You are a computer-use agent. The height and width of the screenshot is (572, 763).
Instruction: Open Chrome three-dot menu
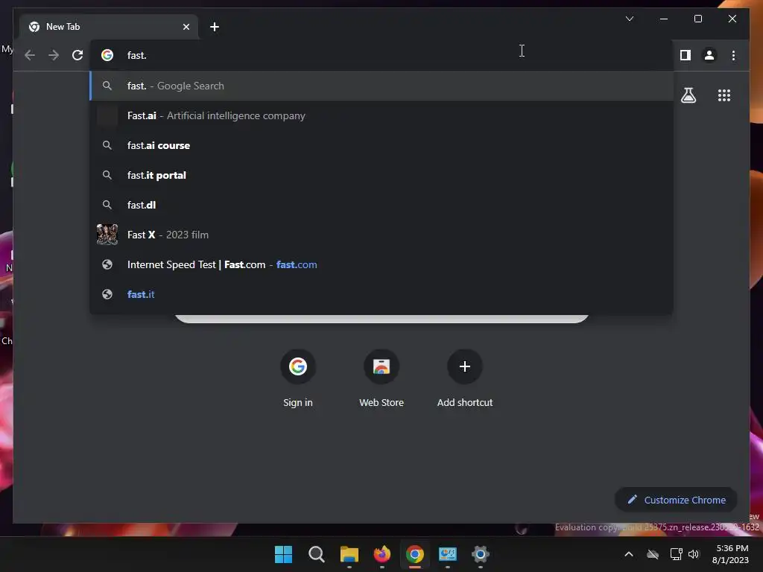[733, 55]
